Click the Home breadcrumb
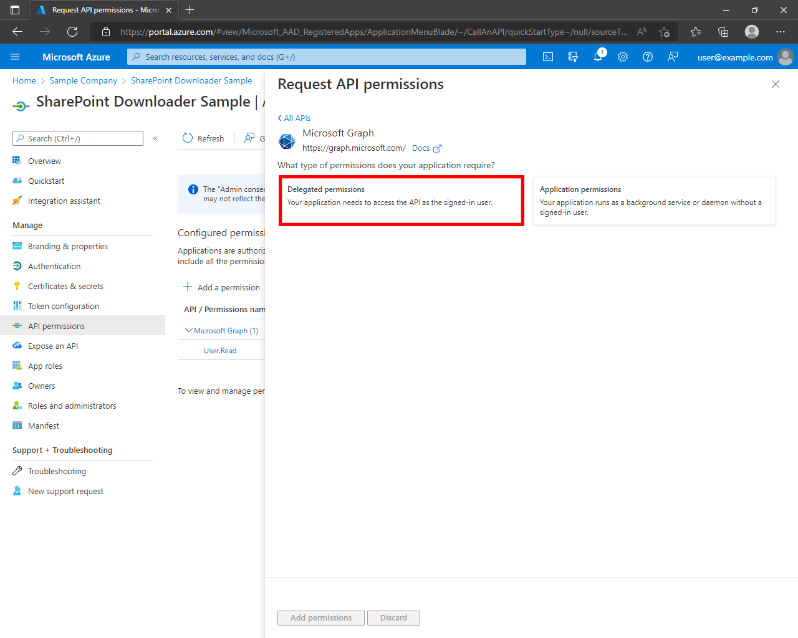798x638 pixels. [24, 80]
